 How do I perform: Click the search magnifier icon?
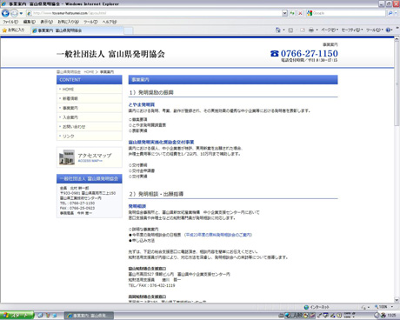390,13
